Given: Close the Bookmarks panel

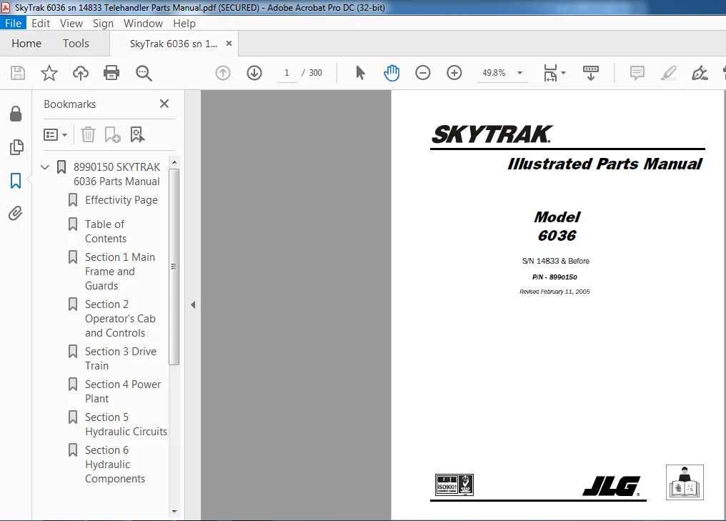Looking at the screenshot, I should [x=164, y=104].
